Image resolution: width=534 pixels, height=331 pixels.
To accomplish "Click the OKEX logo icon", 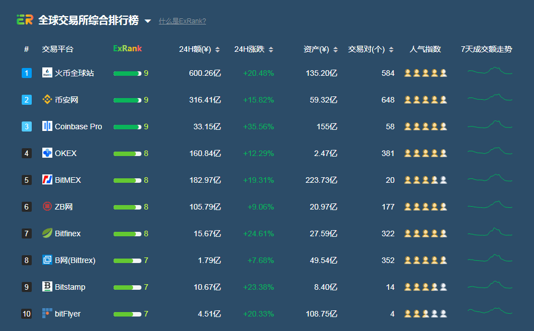I will [47, 153].
